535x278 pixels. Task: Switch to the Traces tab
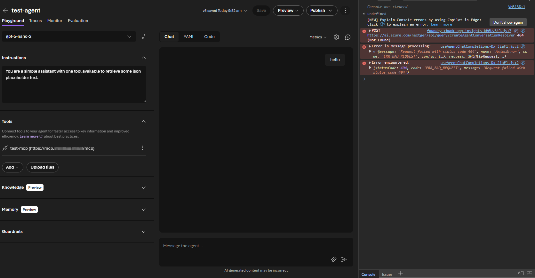(36, 21)
